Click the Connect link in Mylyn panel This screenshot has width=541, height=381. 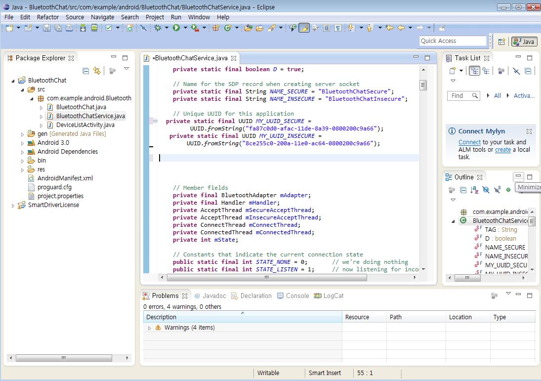click(469, 142)
